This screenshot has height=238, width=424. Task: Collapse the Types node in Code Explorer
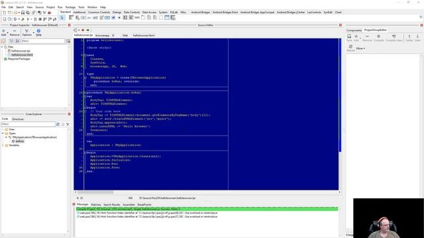[x=3, y=134]
